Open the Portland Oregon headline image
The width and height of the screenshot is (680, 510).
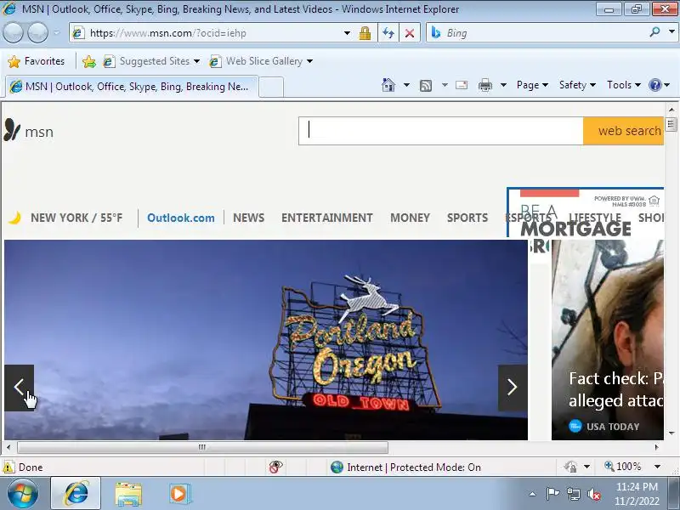(266, 339)
